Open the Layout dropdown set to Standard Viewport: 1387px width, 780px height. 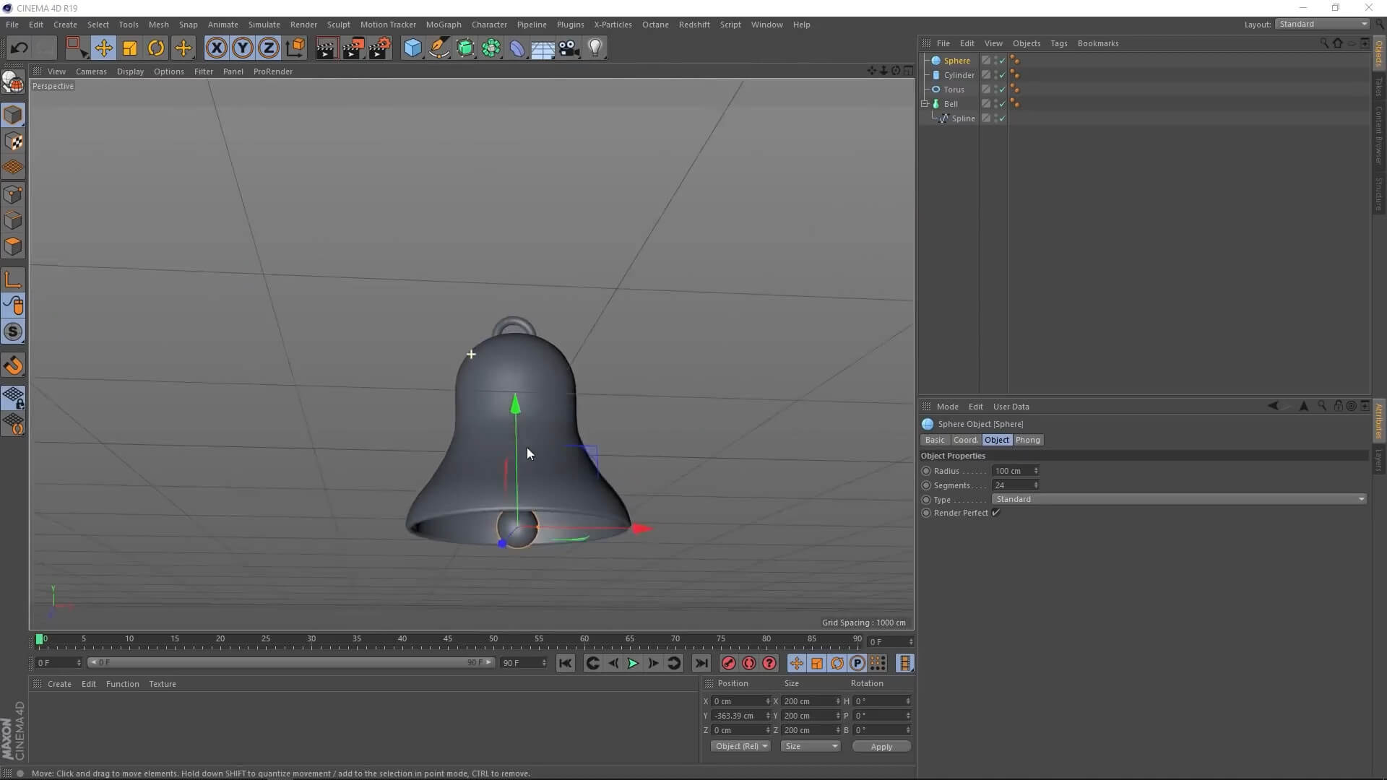pos(1323,24)
